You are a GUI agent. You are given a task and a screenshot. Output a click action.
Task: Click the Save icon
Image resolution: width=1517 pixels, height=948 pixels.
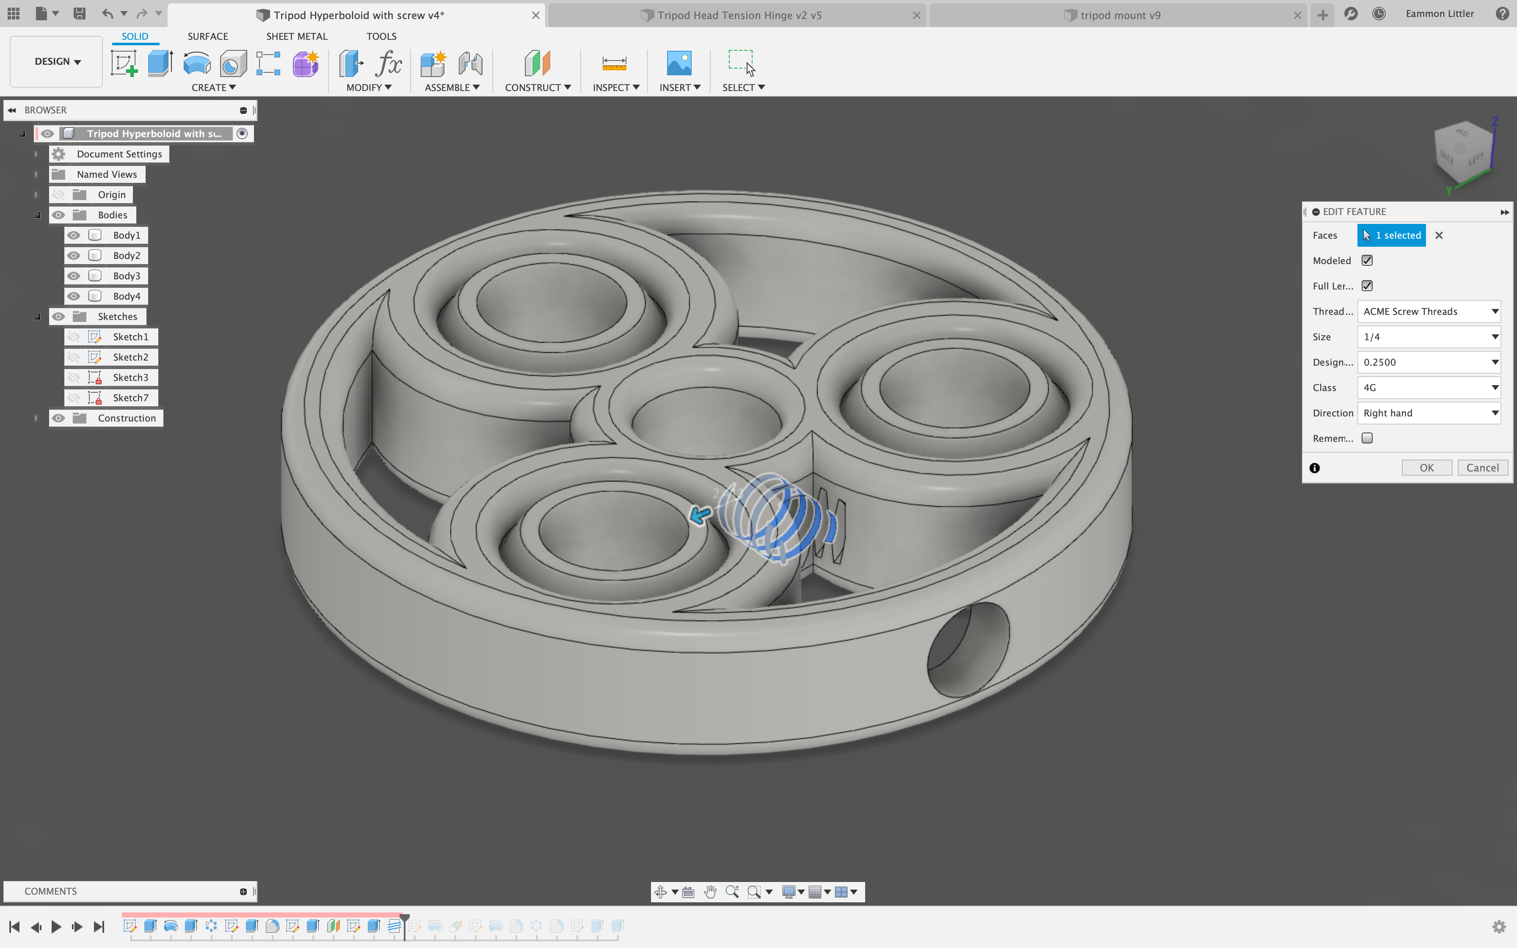(80, 14)
